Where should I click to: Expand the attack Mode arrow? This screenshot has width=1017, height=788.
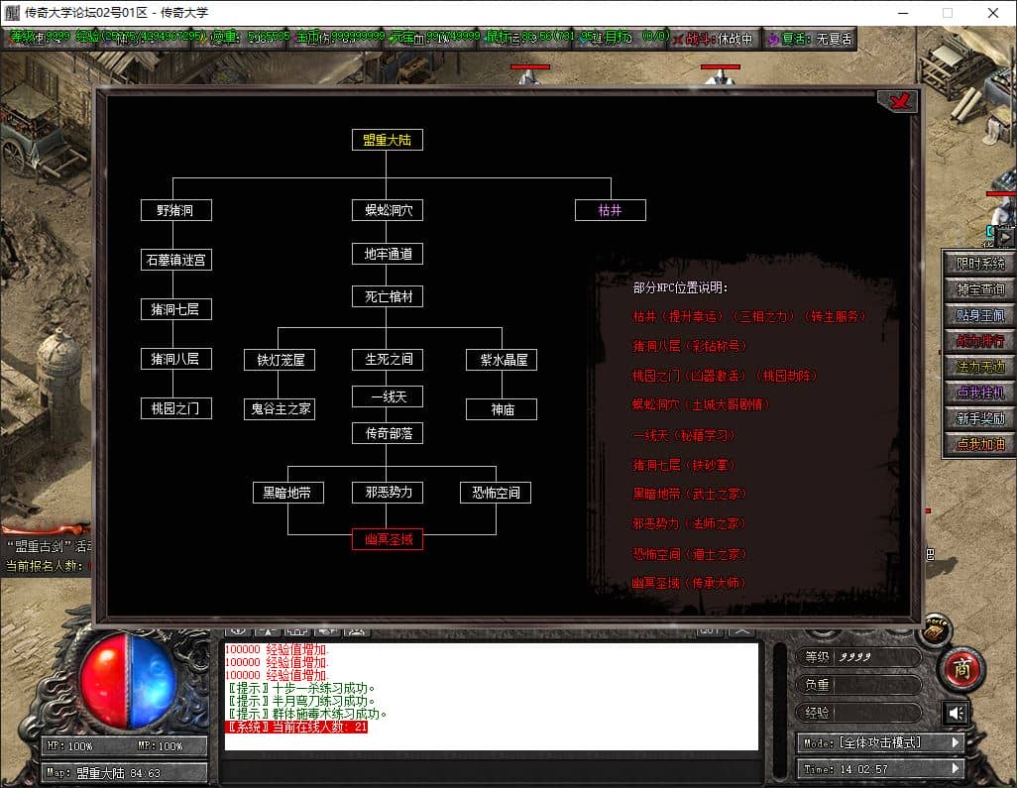(956, 742)
